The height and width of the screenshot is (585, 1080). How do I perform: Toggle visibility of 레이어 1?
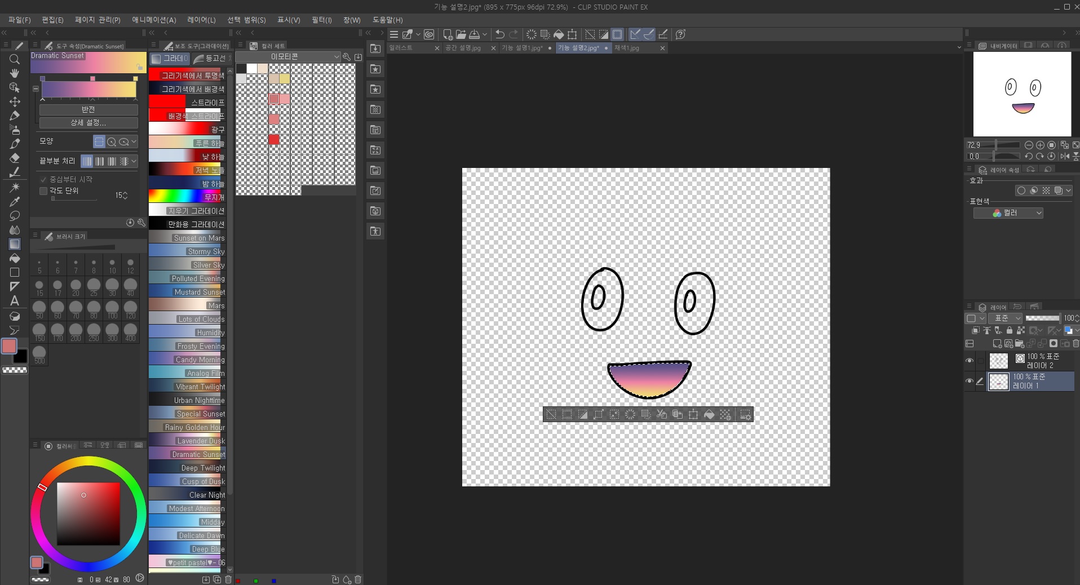coord(970,381)
